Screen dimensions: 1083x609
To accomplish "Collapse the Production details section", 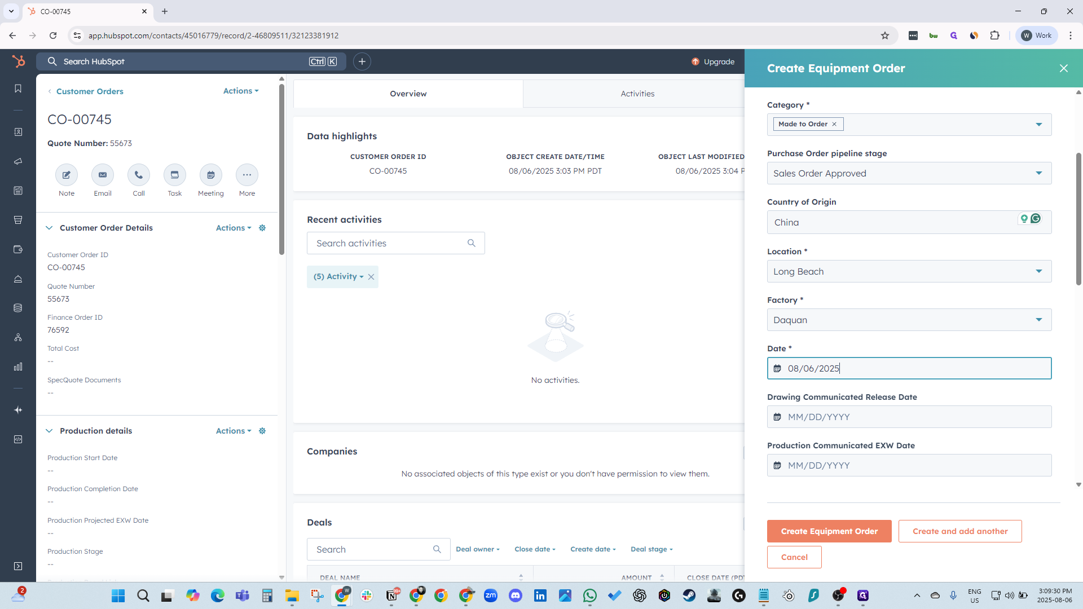I will 49,431.
